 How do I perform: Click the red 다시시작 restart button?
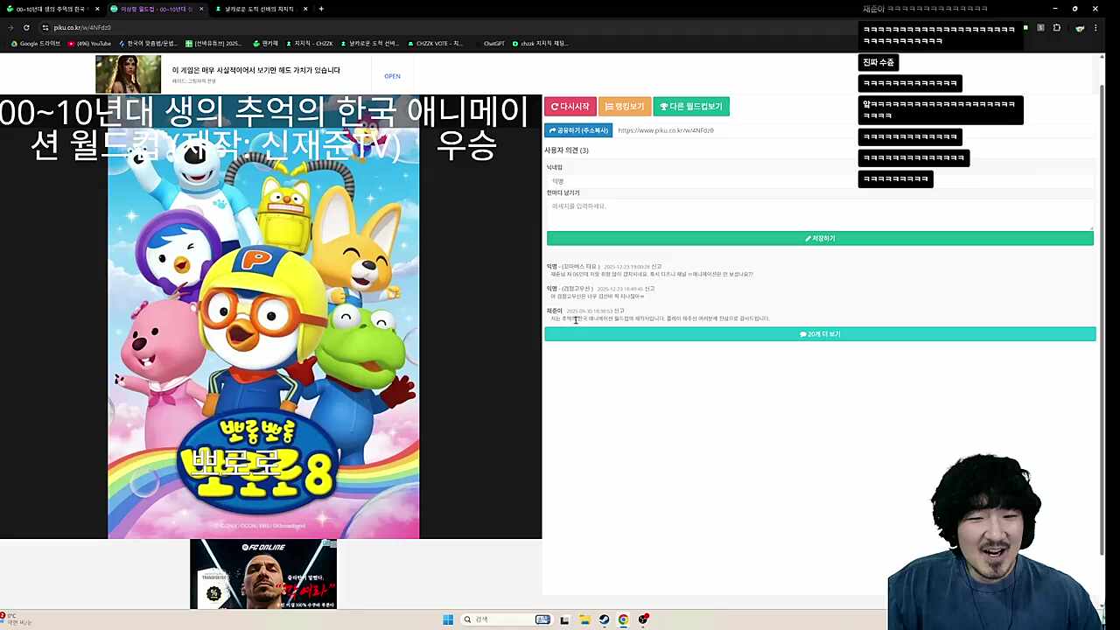(x=570, y=107)
